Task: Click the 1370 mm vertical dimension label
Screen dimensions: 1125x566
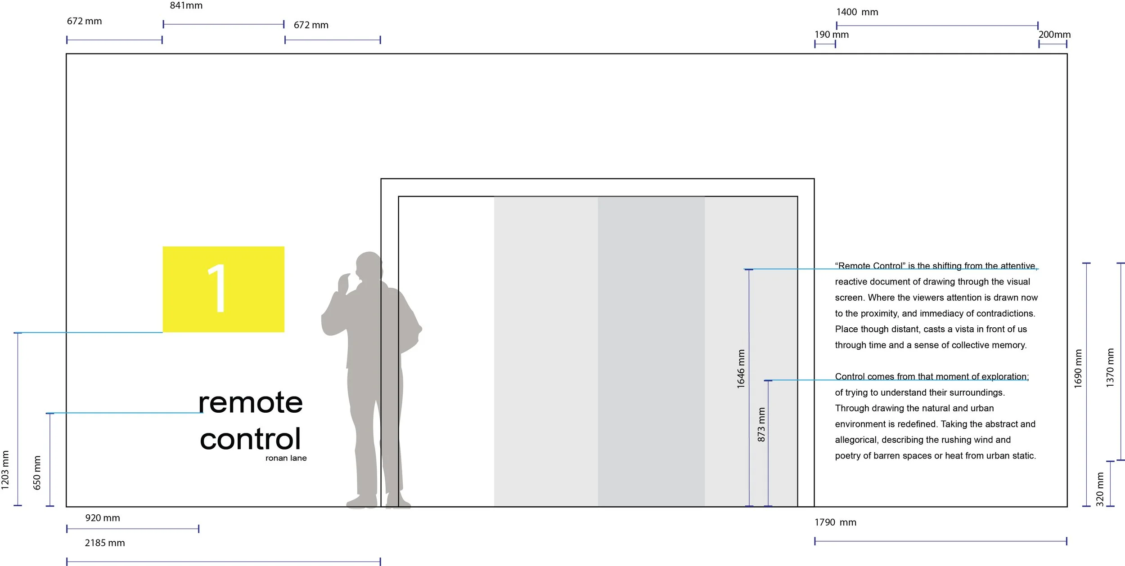Action: click(1110, 368)
